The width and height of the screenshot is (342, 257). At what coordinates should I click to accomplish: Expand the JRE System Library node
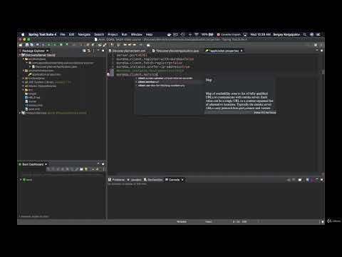point(24,82)
